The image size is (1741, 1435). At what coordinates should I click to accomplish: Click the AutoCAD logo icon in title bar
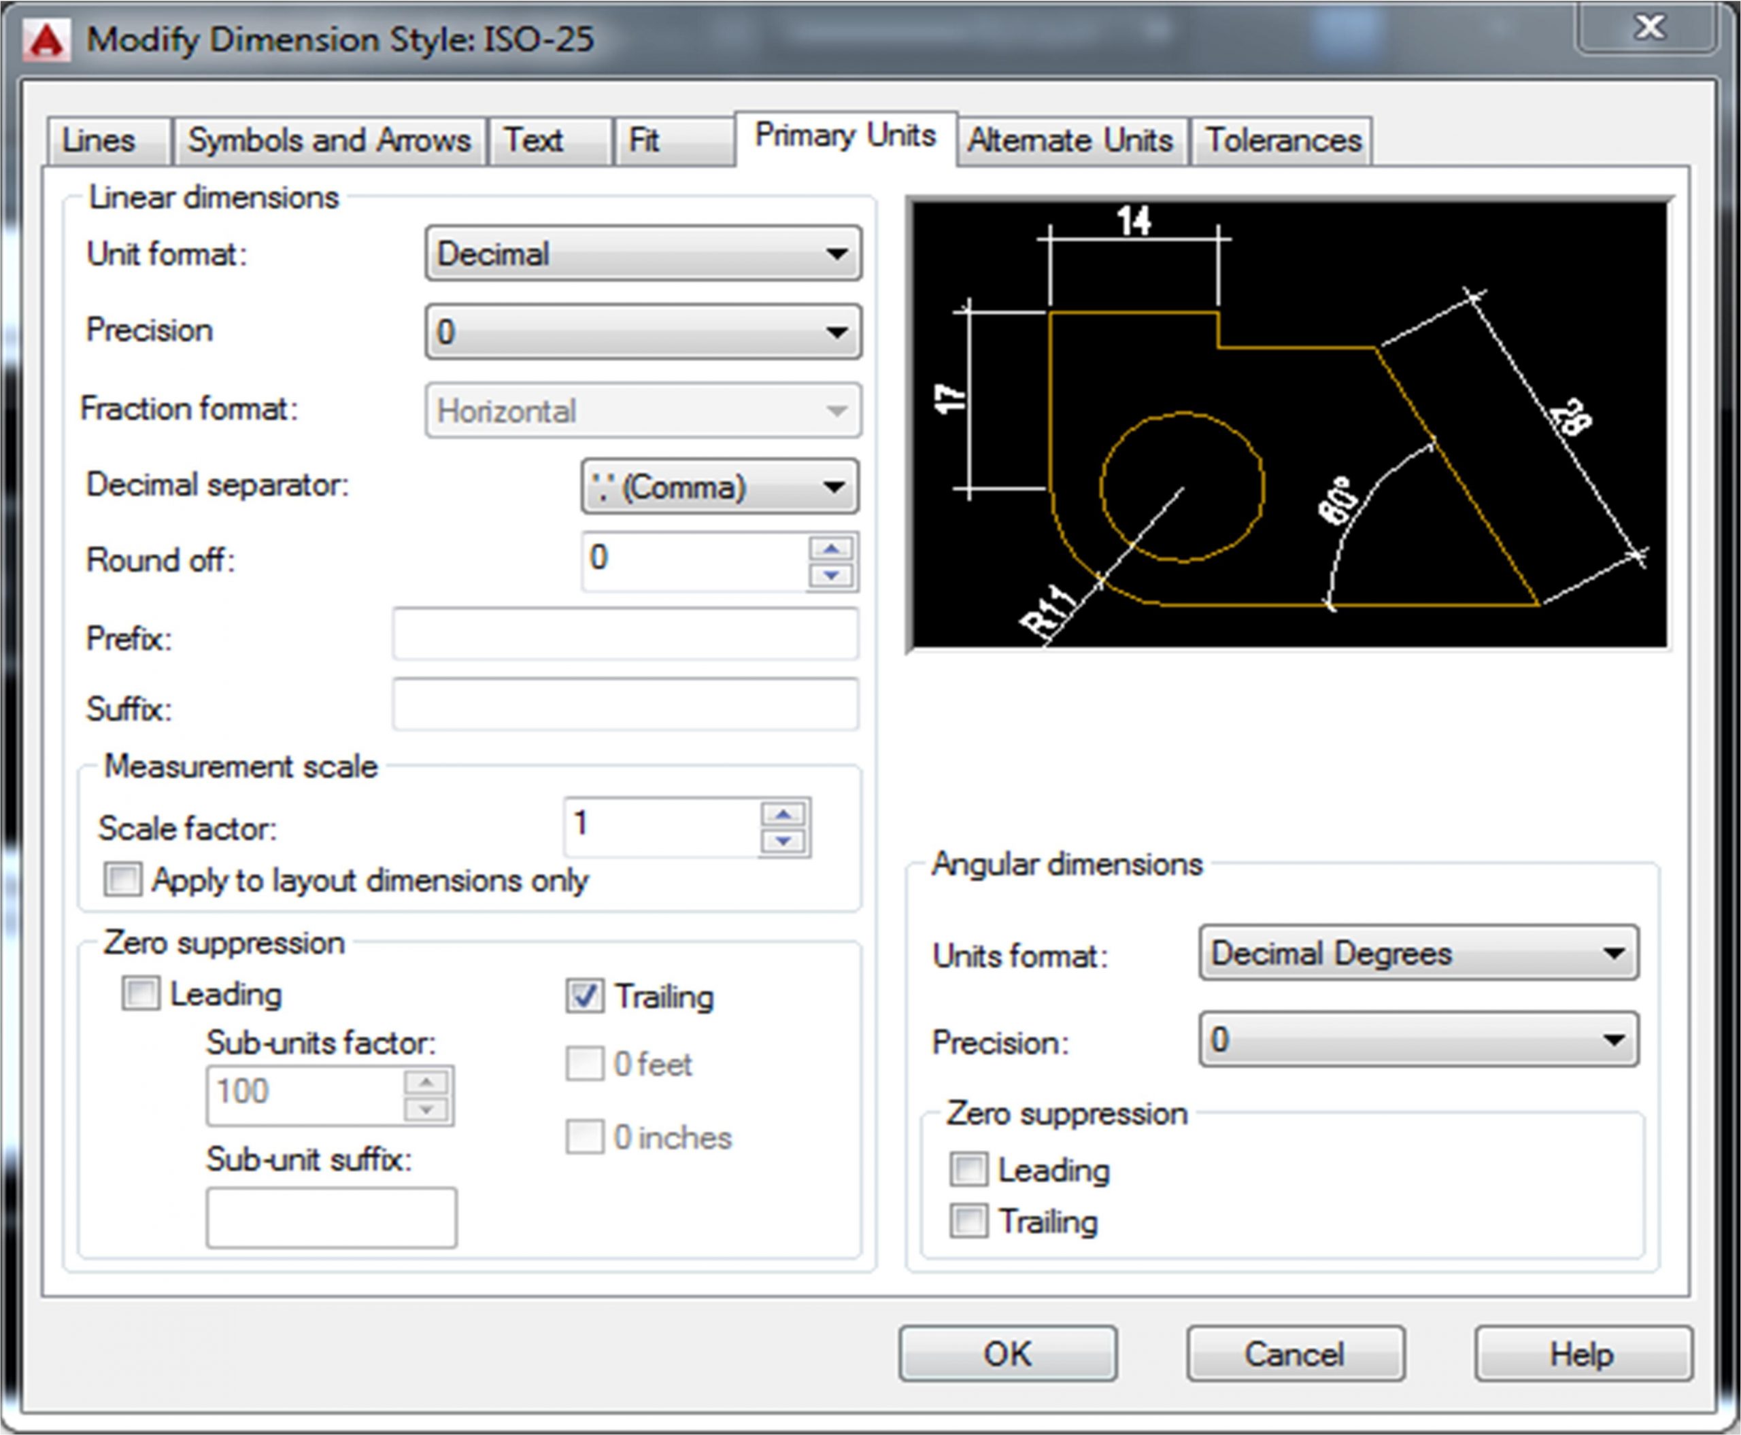[46, 39]
